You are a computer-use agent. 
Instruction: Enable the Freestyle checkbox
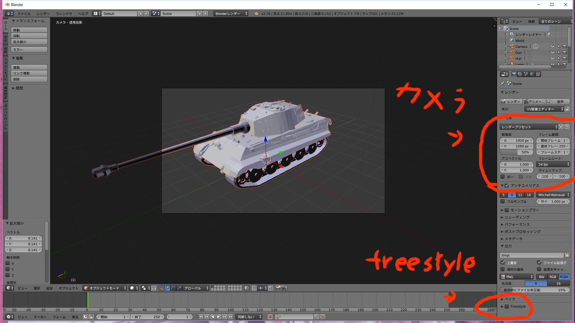point(507,306)
